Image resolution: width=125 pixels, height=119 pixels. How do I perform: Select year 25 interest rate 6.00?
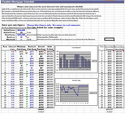point(12,107)
